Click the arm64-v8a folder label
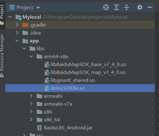Viewport: 159px width, 136px height. pos(56,57)
